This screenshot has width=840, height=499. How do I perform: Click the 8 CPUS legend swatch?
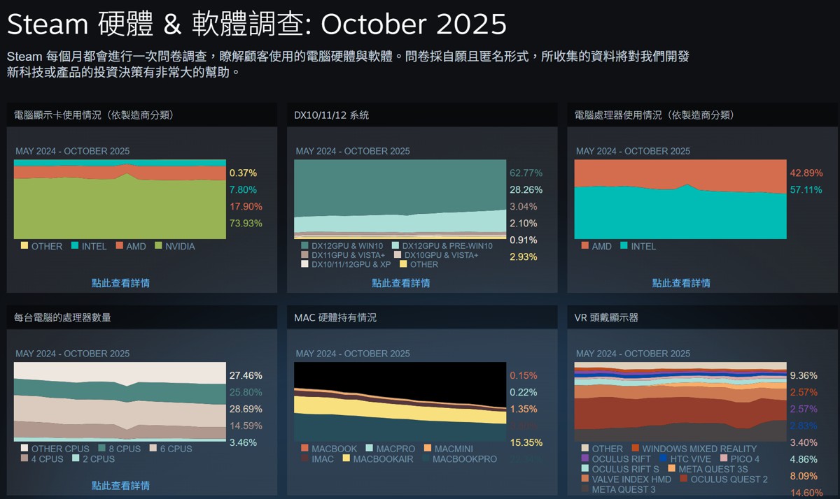pyautogui.click(x=102, y=449)
